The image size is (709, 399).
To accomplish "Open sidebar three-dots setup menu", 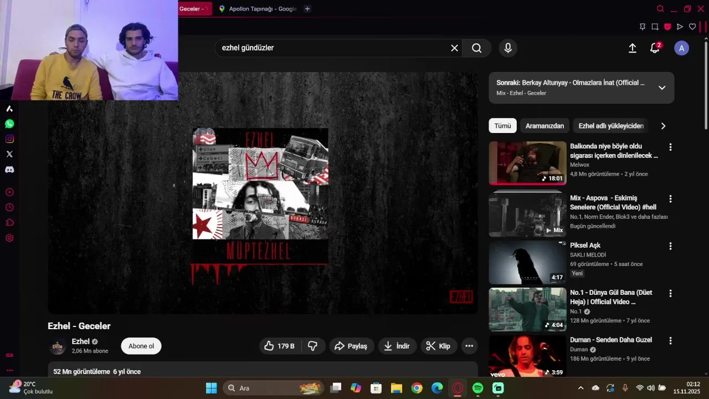I will coord(9,370).
